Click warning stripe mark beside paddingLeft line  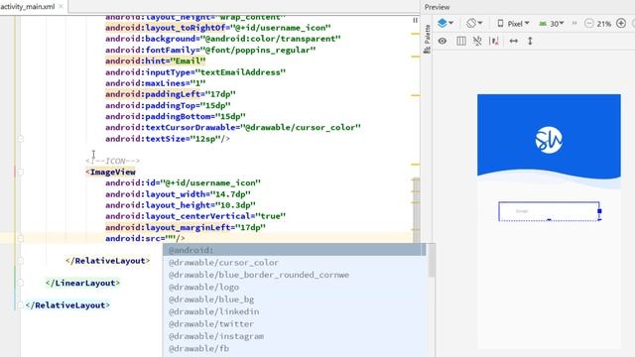[416, 95]
